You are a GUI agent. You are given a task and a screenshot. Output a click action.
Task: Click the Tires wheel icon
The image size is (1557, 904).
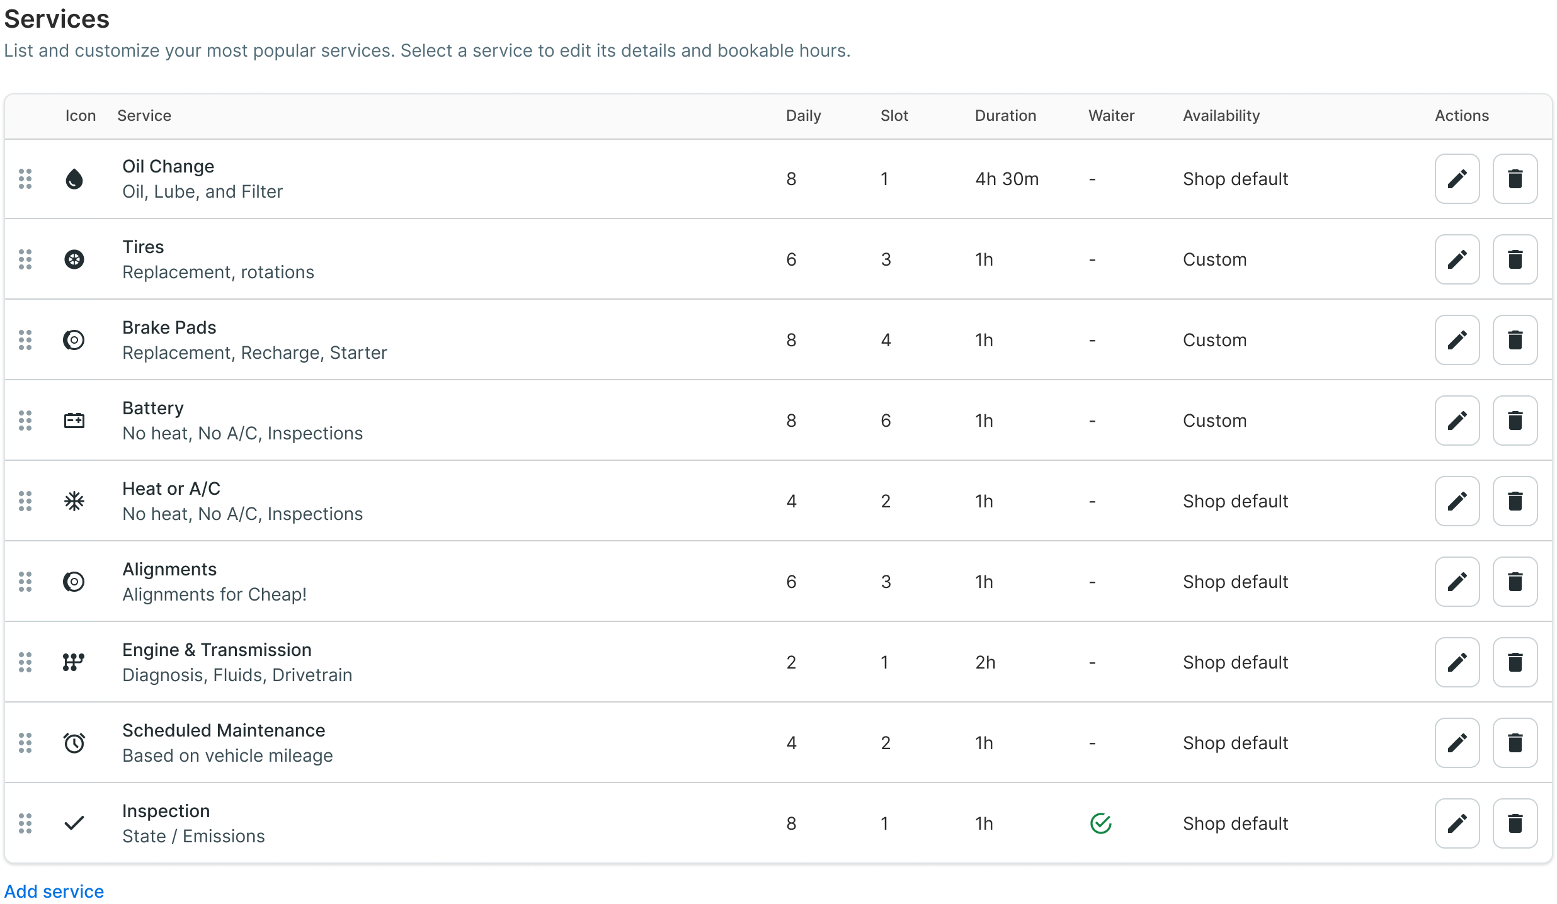74,259
